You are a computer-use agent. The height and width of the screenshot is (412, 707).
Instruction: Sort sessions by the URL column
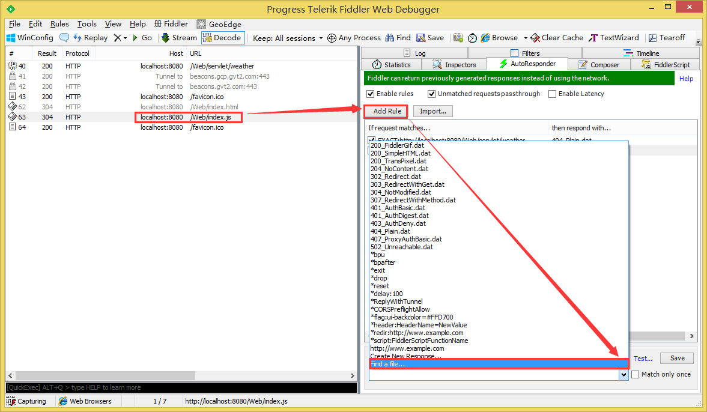coord(196,53)
